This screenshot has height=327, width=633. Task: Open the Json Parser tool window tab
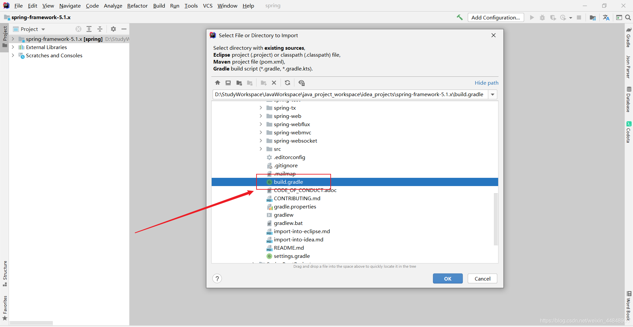click(x=629, y=67)
